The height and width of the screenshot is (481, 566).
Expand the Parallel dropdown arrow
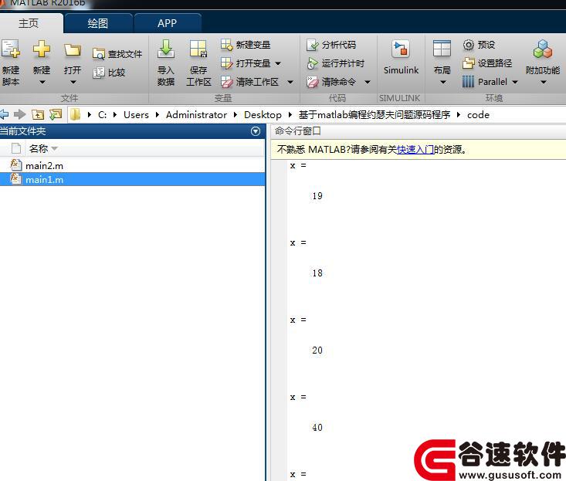pos(515,83)
